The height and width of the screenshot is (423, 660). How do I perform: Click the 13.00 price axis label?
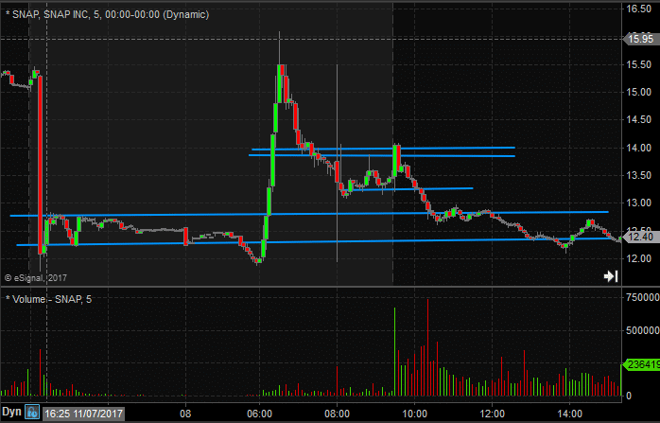pyautogui.click(x=639, y=203)
